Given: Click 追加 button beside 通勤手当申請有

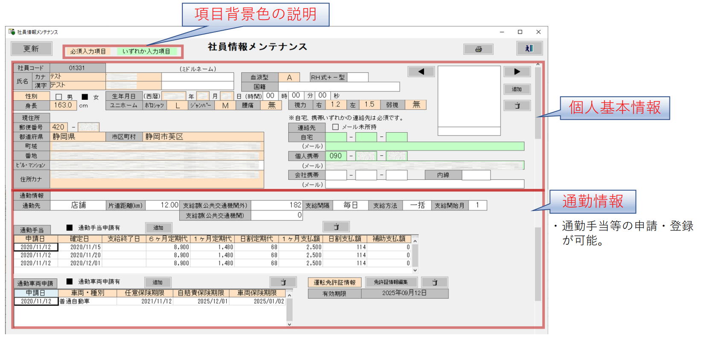Looking at the screenshot, I should tap(158, 228).
